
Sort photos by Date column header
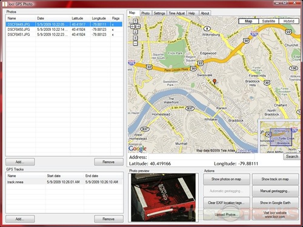pos(53,18)
